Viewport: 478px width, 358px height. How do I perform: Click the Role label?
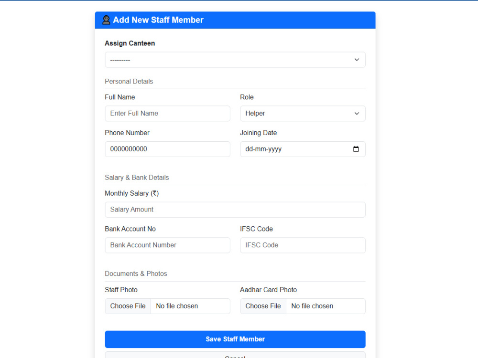247,97
